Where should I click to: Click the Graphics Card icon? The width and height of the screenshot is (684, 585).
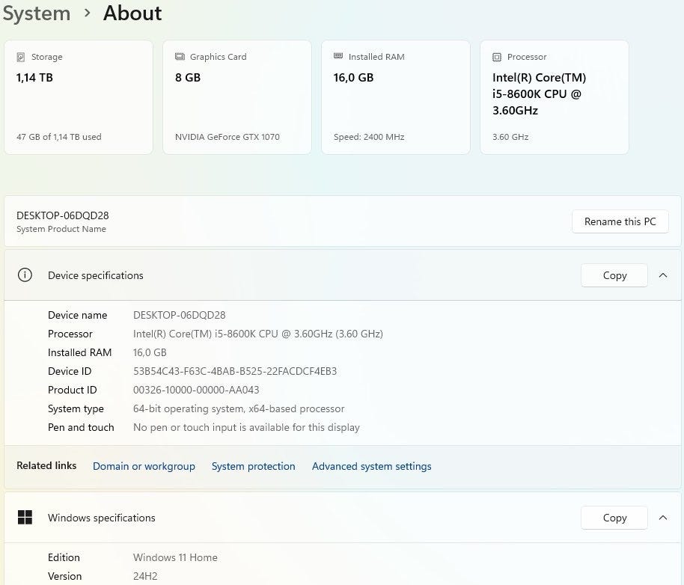(x=180, y=57)
